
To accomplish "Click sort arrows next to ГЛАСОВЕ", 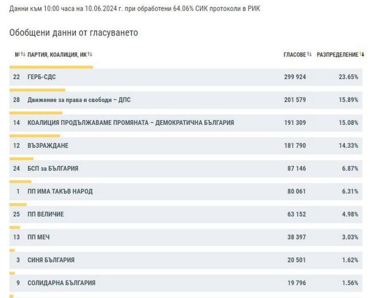I will point(309,55).
